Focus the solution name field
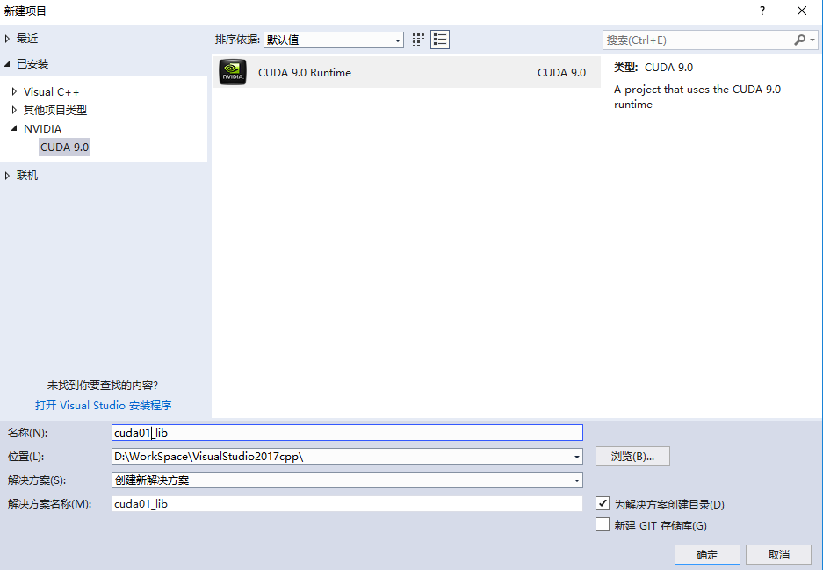Viewport: 823px width, 570px height. (347, 504)
